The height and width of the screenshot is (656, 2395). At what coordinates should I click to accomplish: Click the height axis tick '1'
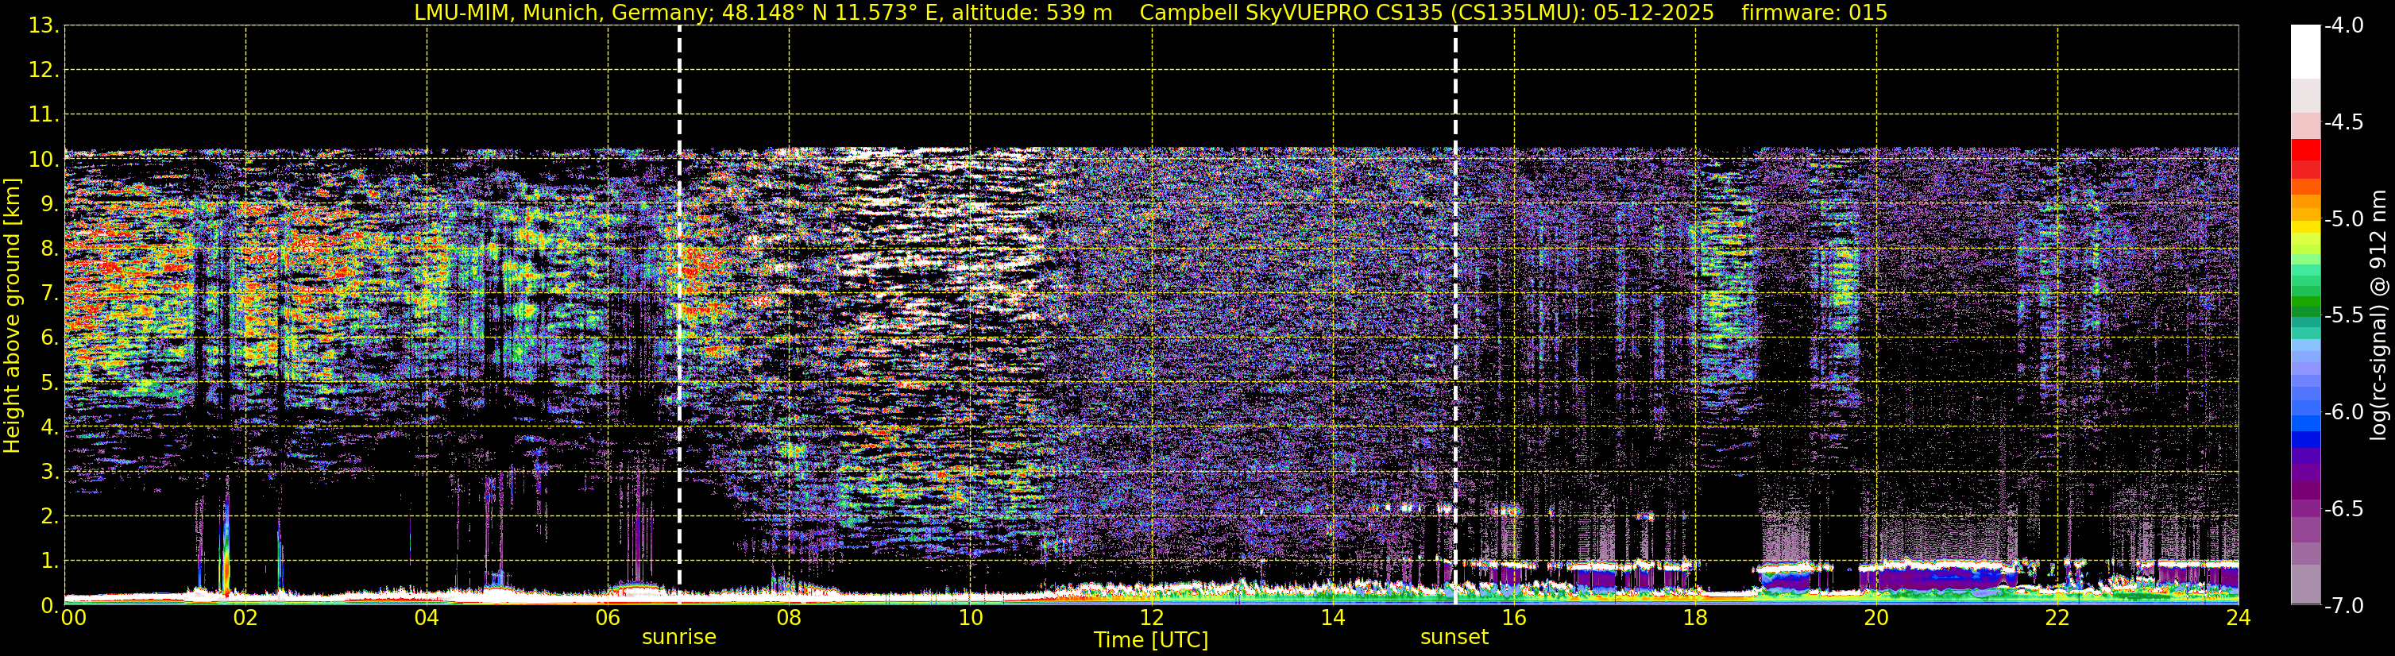click(48, 561)
